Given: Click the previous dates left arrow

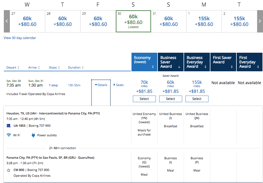Looking at the screenshot, I should click(7, 21).
